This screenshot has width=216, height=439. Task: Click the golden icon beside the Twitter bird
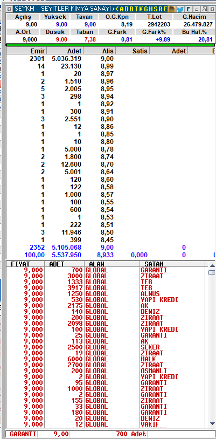(172, 9)
